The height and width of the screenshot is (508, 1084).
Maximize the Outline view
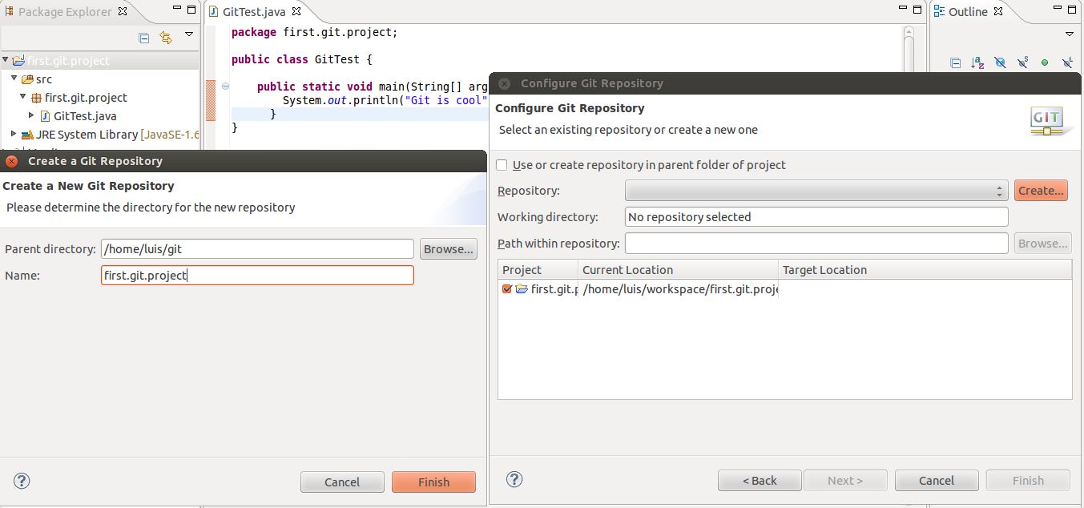1070,10
